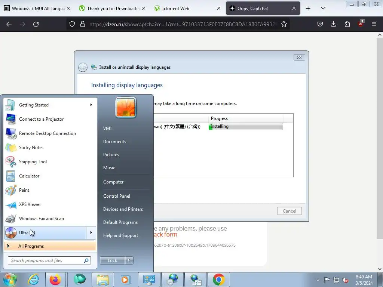Open Help and Support
This screenshot has height=287, width=383.
point(121,235)
